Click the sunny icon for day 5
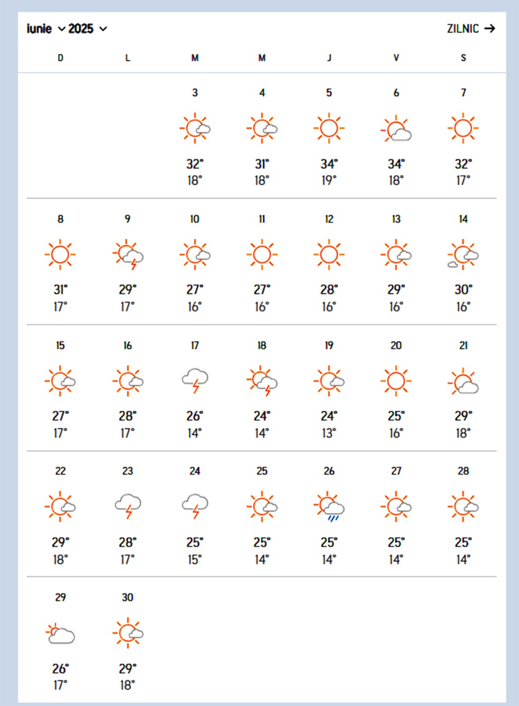The image size is (519, 706). [329, 128]
